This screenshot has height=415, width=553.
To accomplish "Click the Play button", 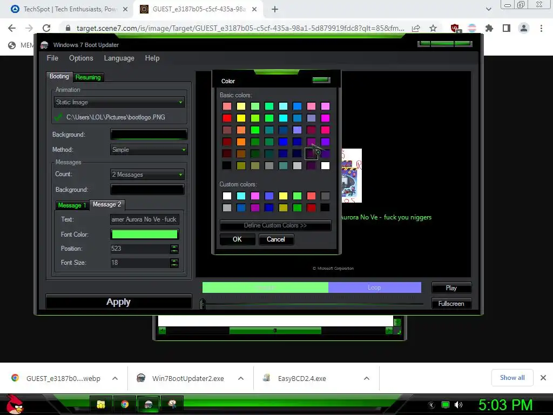I will pos(451,288).
